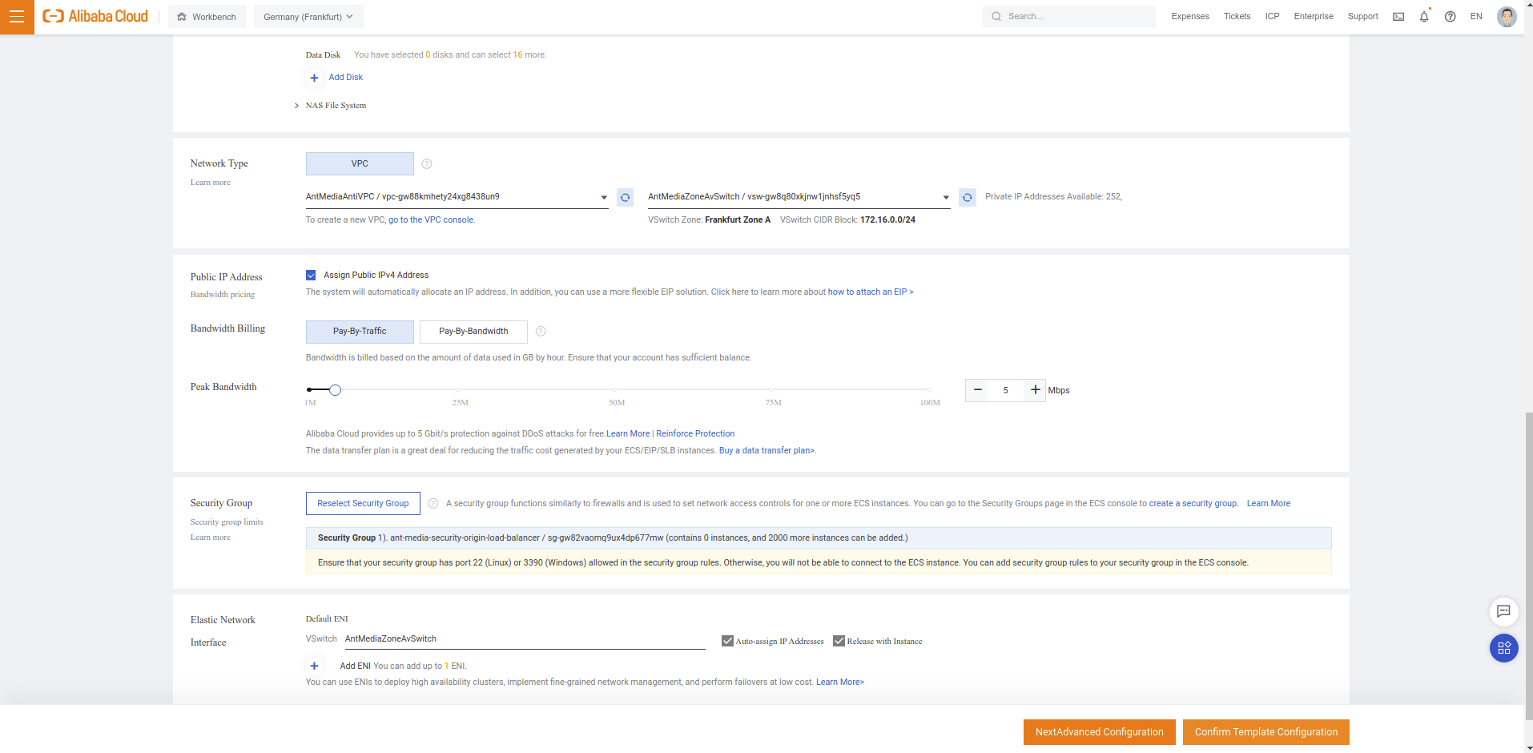Click Add Disk link
The width and height of the screenshot is (1533, 753).
345,78
